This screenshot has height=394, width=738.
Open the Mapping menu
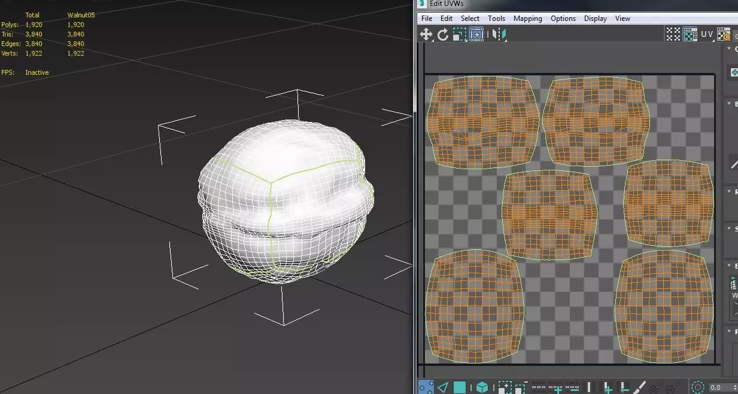click(x=527, y=19)
